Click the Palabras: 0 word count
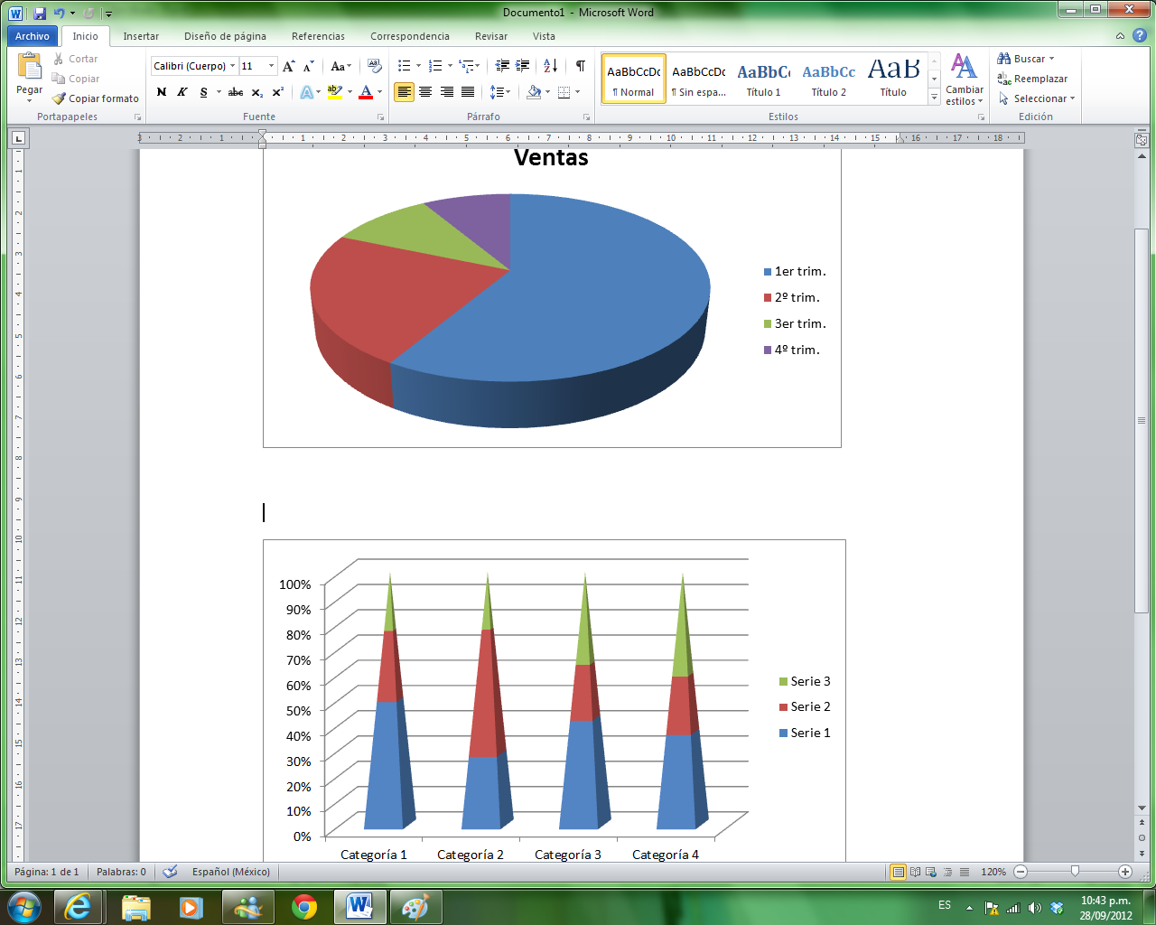 point(121,872)
